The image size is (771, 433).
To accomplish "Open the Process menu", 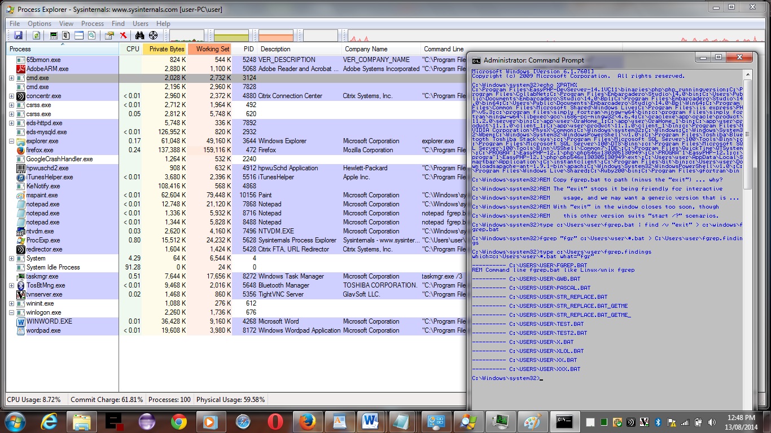I will pos(93,24).
